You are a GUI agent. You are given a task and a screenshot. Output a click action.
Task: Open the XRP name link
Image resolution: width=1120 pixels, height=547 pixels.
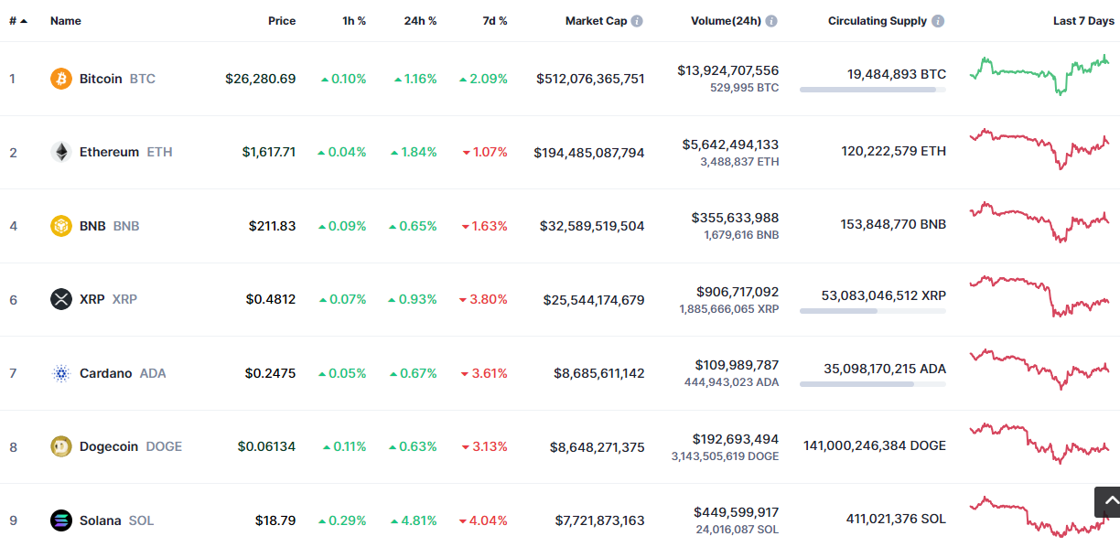(x=92, y=299)
